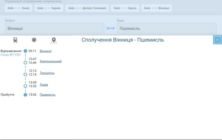Click the Львів stop circle marker
The image size is (222, 140).
coord(25,86)
